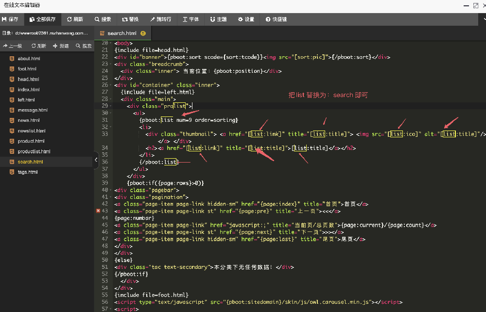Fold the code block at line 20
The height and width of the screenshot is (312, 486).
[x=111, y=43]
